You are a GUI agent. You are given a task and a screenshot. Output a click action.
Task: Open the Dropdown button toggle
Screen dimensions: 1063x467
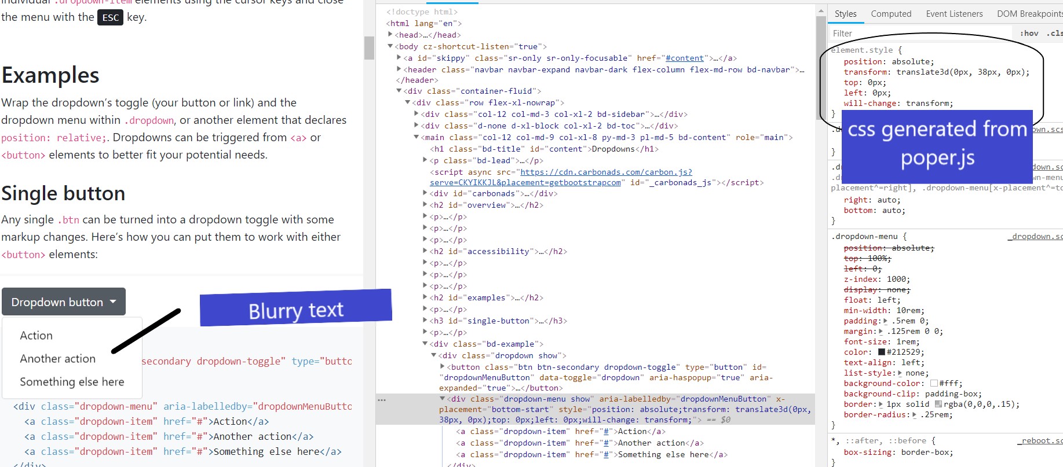point(64,301)
